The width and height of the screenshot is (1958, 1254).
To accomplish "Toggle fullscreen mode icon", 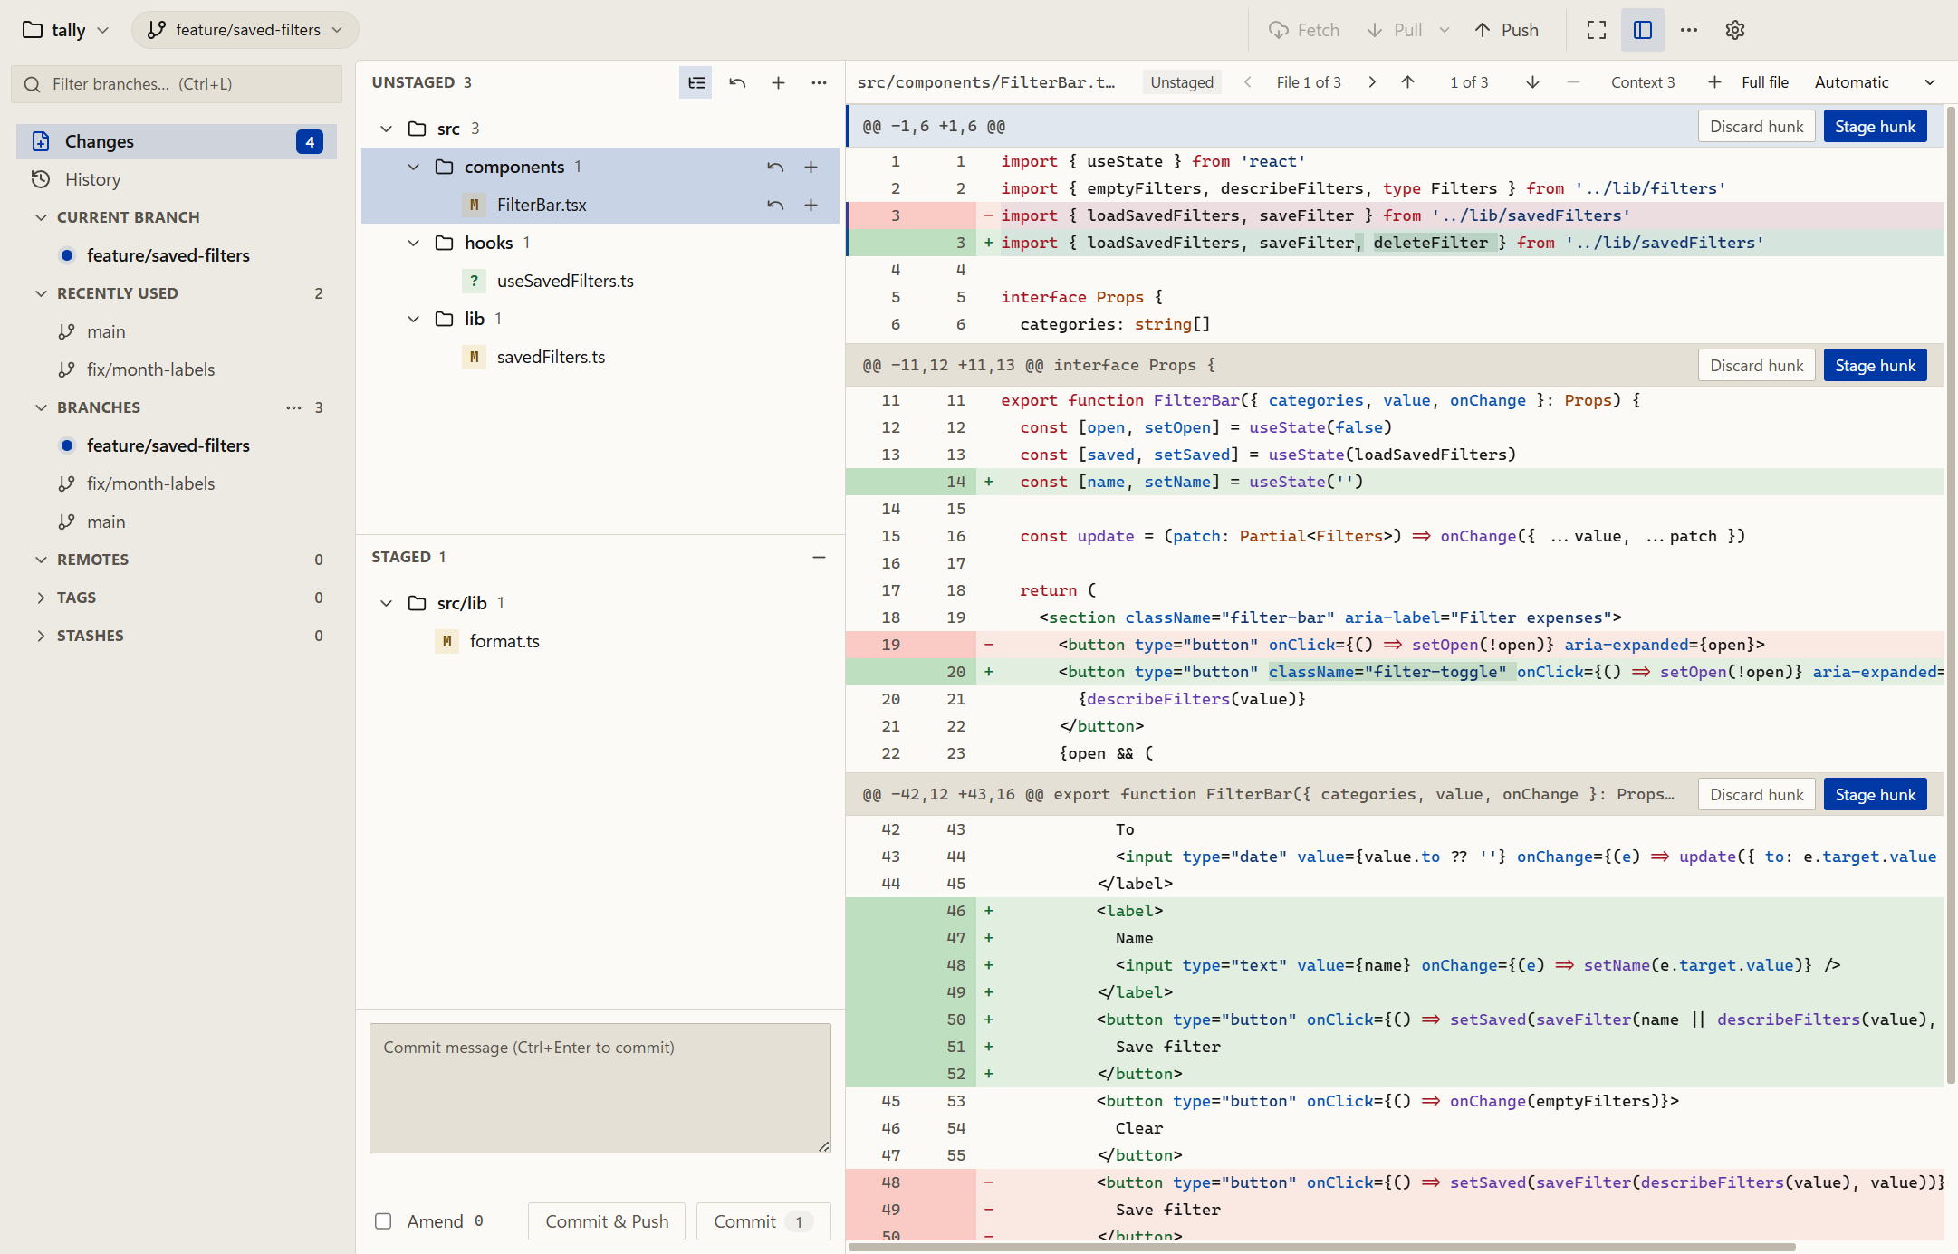I will (1597, 30).
